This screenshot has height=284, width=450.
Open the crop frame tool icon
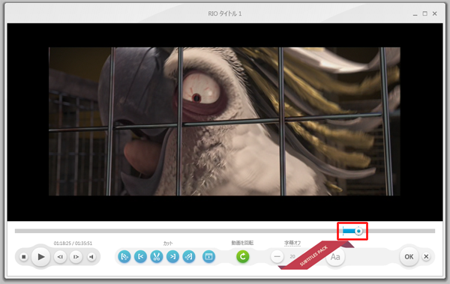tap(208, 256)
